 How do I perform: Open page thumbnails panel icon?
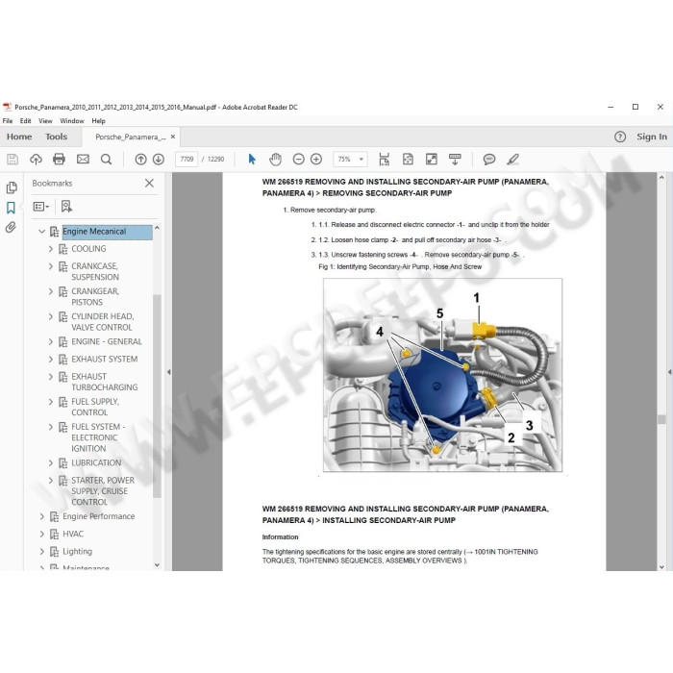point(12,187)
